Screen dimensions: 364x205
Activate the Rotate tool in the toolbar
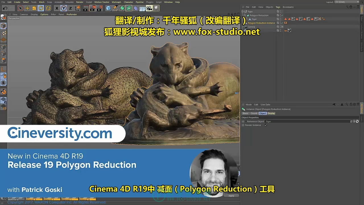[41, 8]
